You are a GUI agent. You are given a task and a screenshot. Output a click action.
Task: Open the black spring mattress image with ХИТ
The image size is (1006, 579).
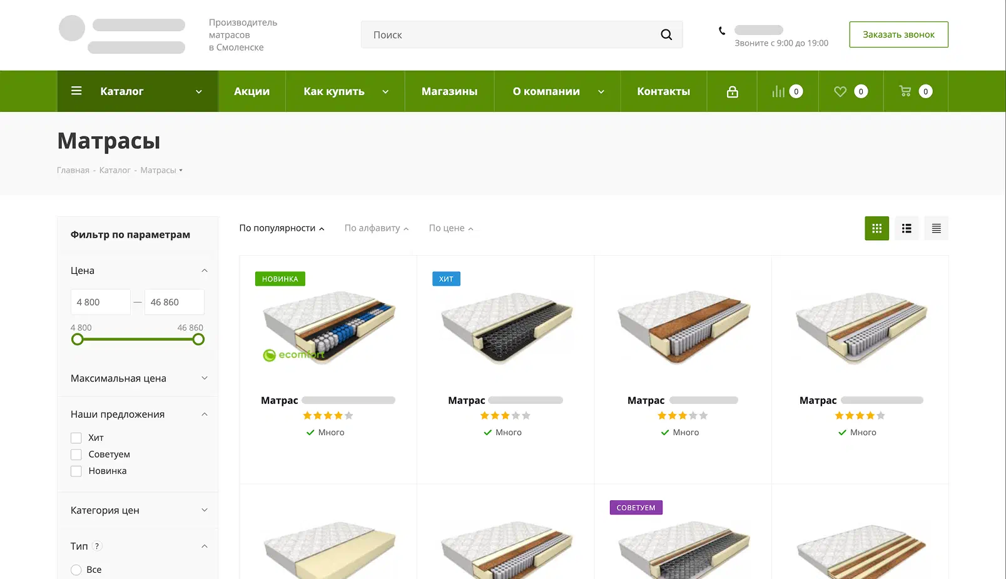506,328
